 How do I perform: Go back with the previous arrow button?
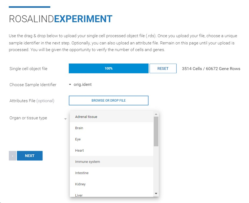[x=13, y=156]
